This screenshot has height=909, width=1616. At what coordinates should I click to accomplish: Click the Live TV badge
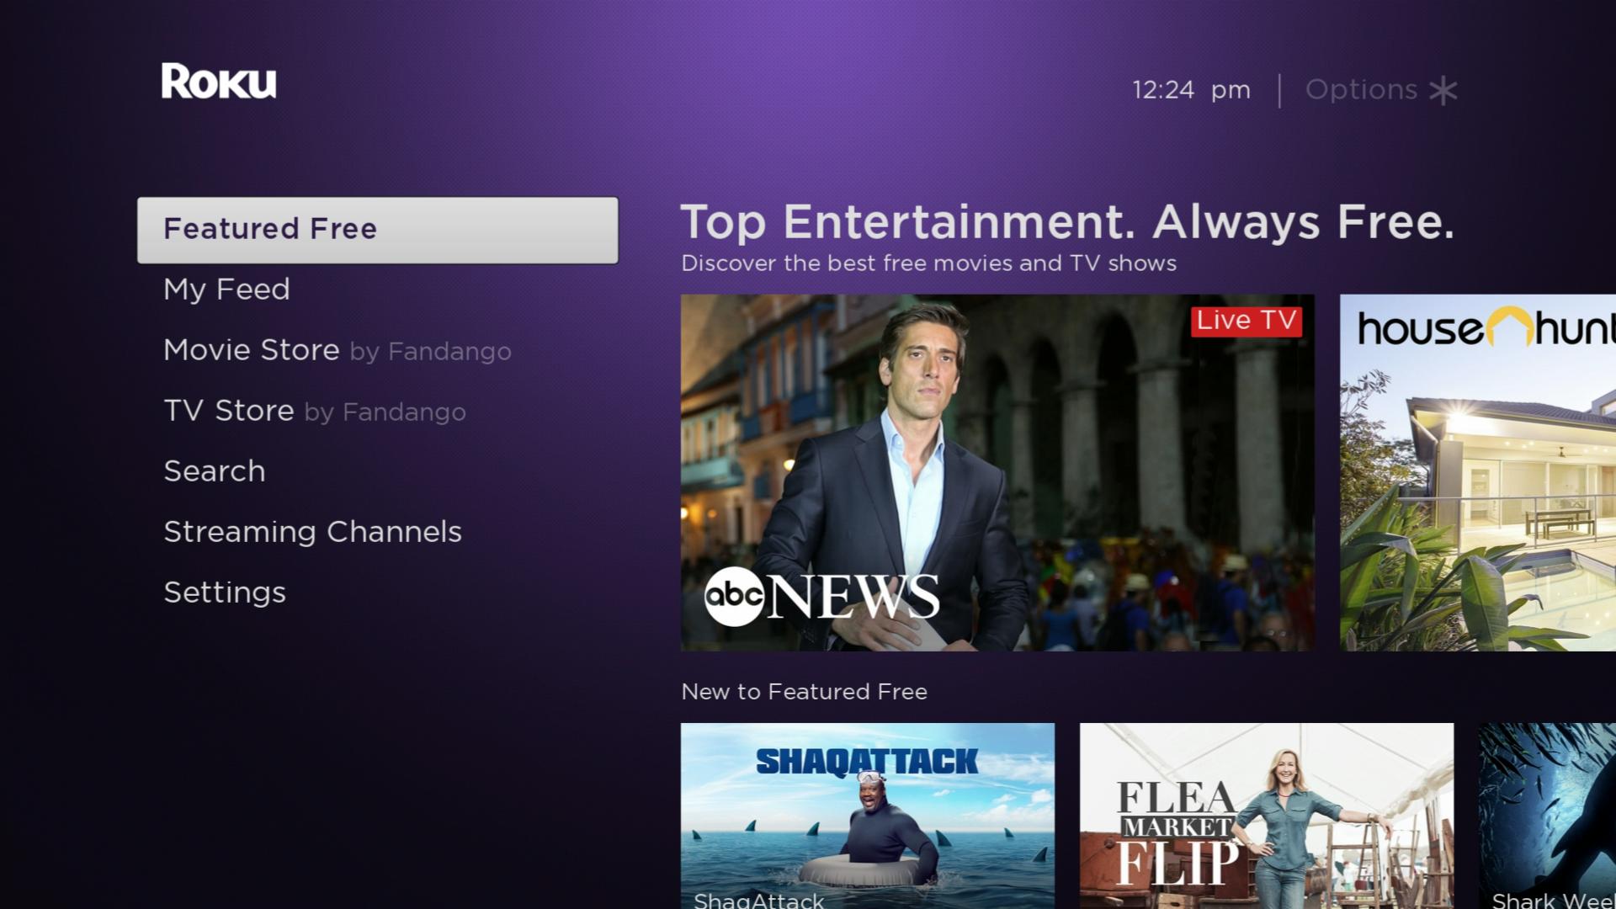1247,321
